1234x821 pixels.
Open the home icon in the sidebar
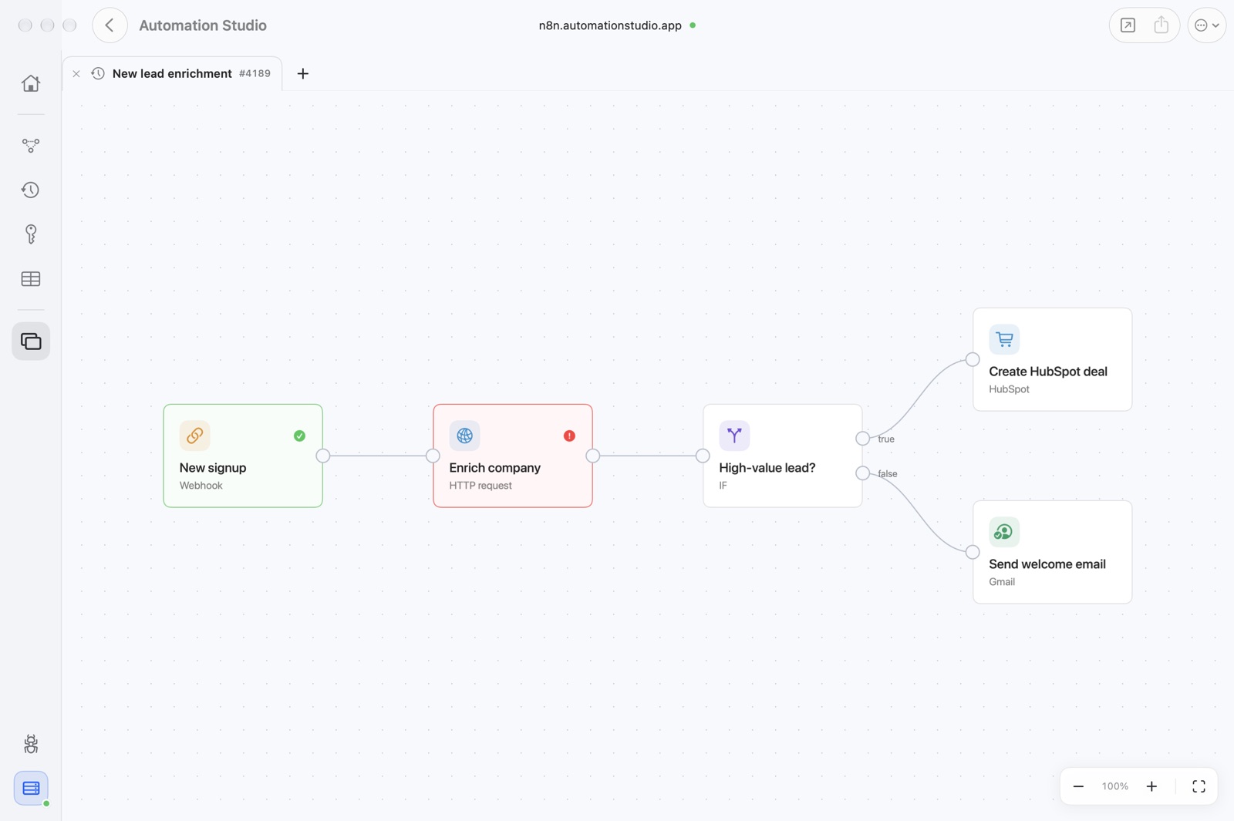(x=31, y=83)
